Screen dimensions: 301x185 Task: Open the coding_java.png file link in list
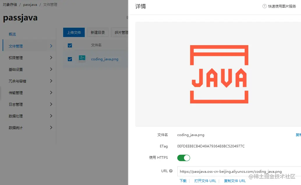click(x=105, y=59)
